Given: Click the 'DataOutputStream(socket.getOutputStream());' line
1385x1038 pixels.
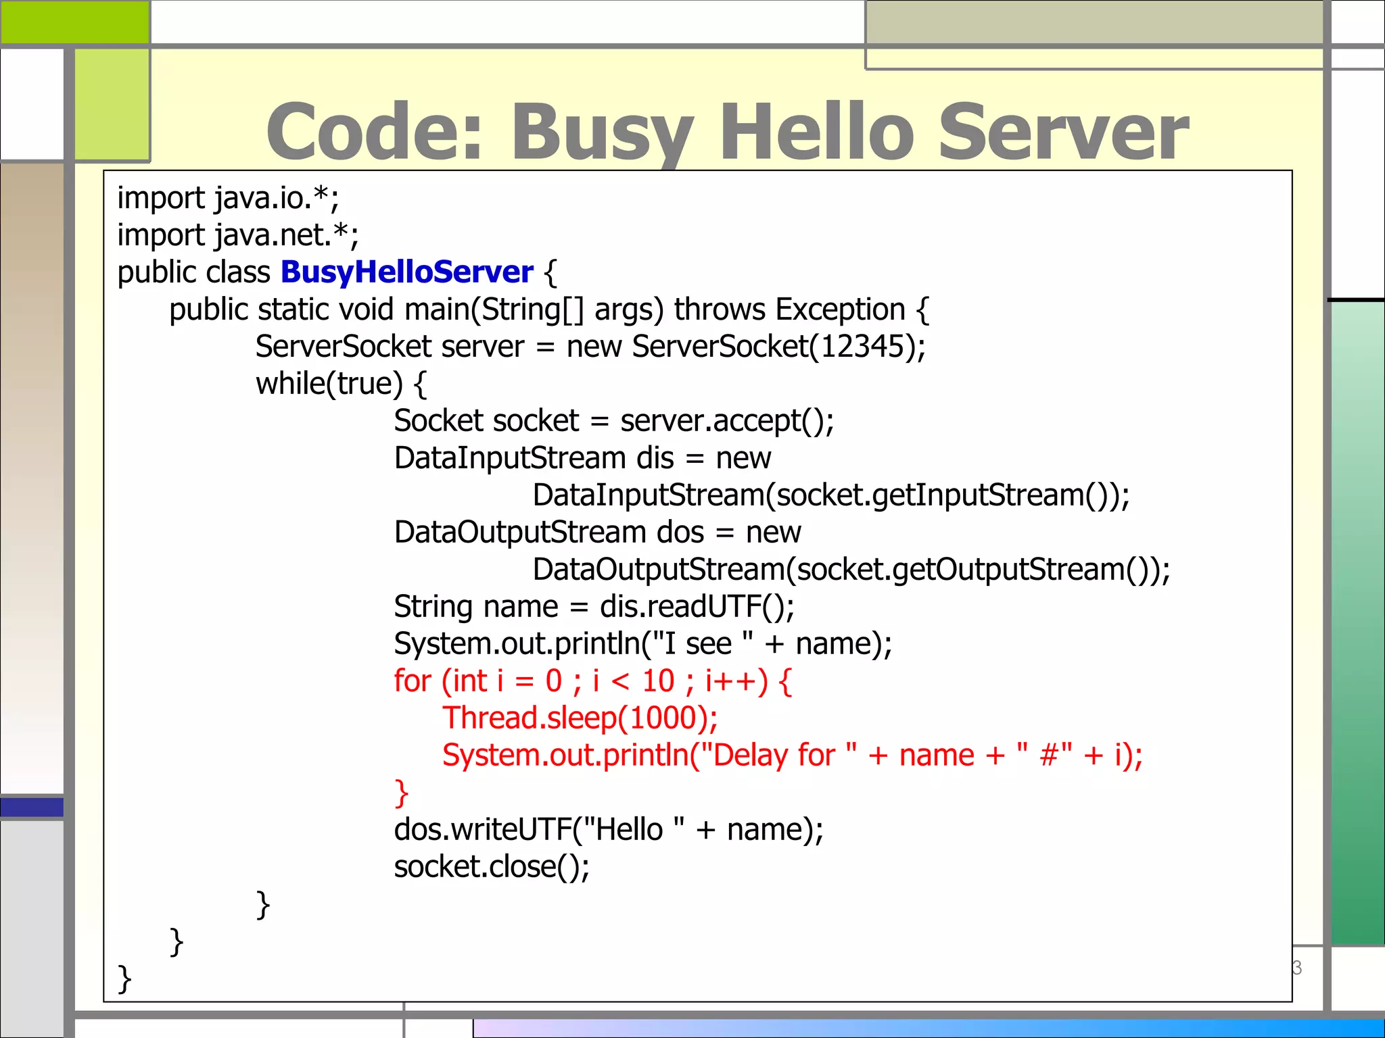Looking at the screenshot, I should pyautogui.click(x=851, y=570).
